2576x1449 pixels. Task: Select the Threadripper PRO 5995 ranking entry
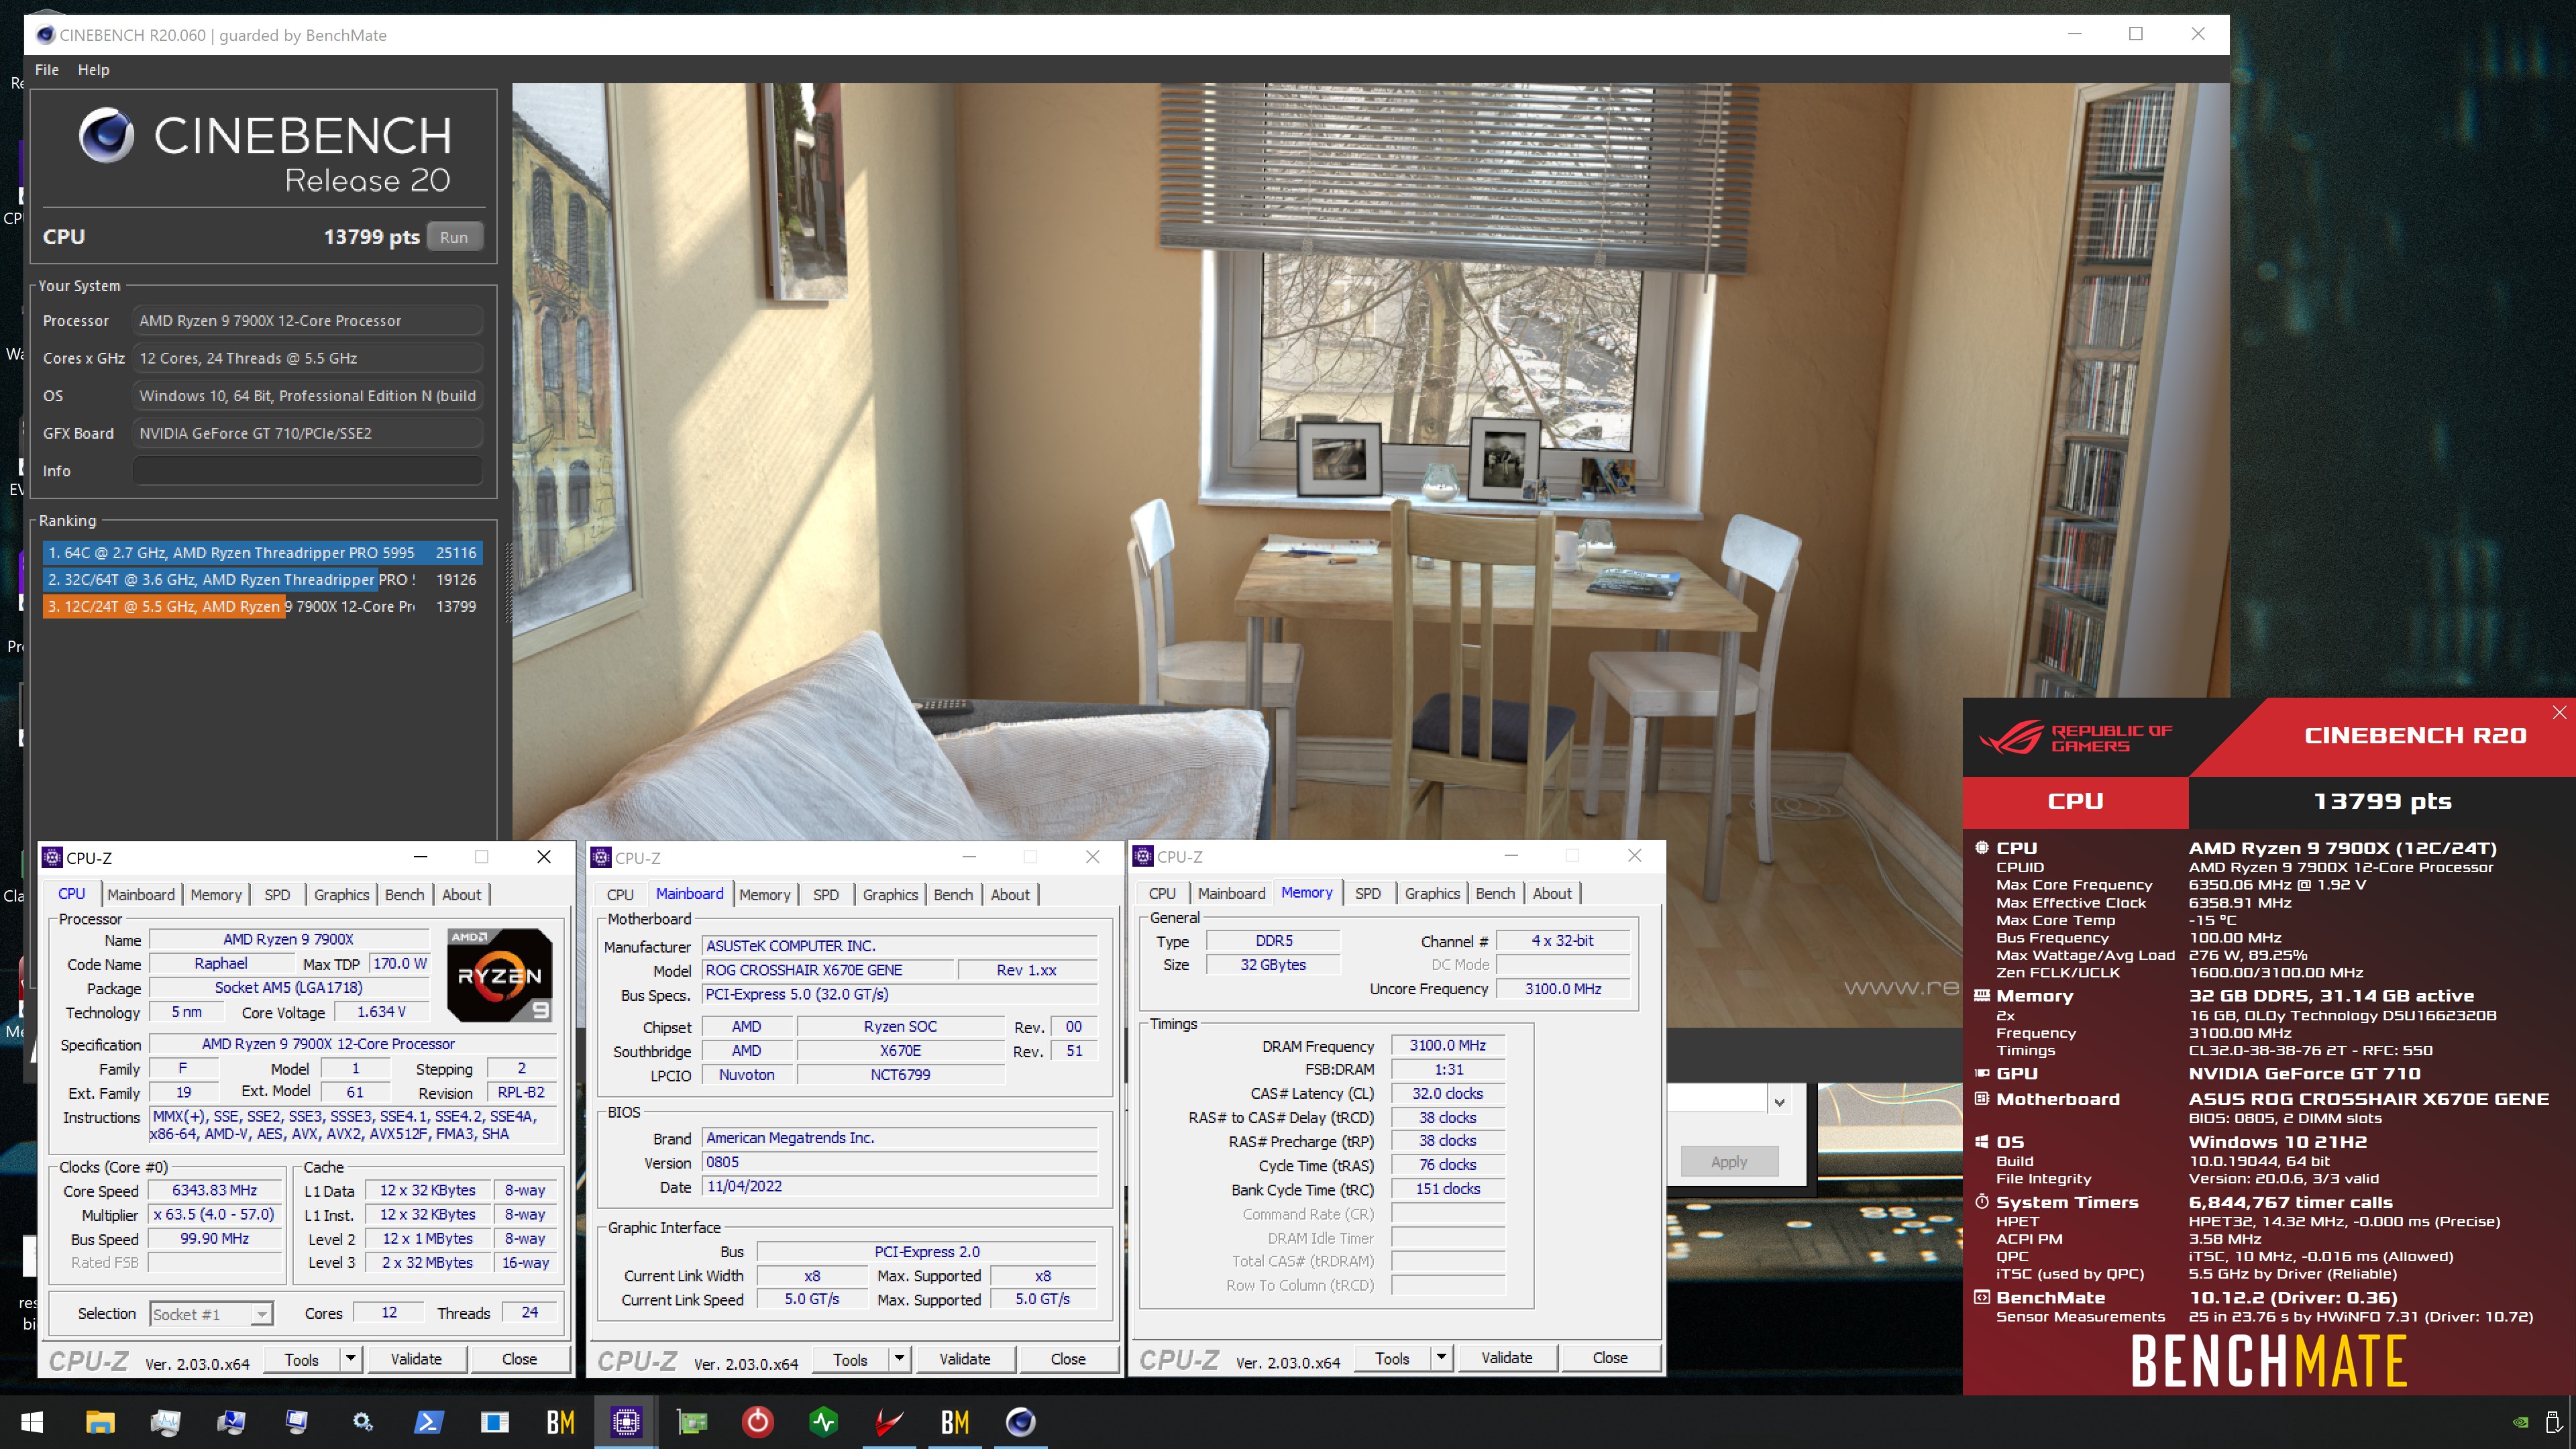tap(262, 552)
